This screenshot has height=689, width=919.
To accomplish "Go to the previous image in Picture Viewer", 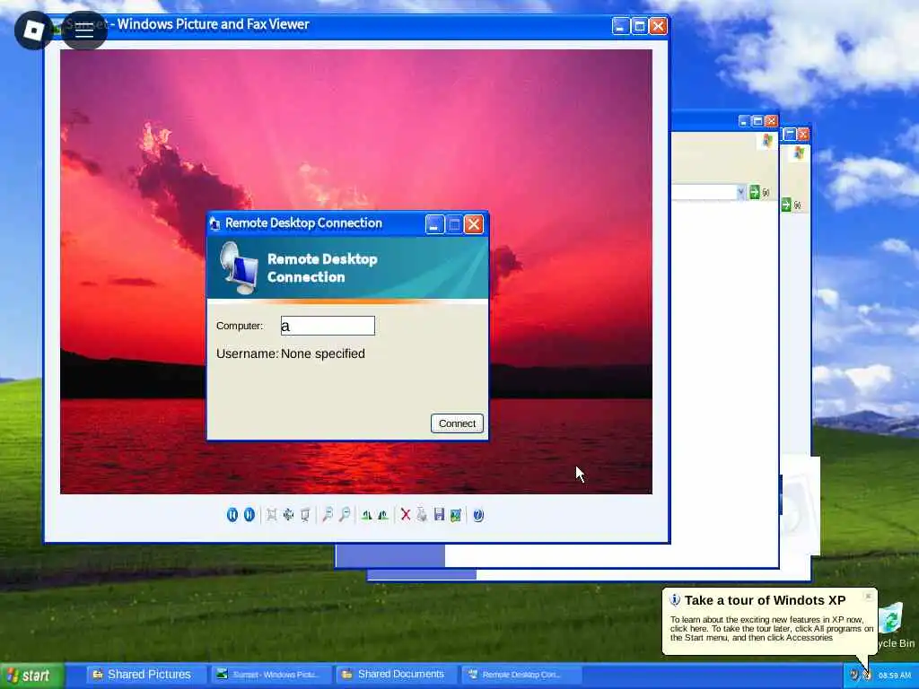I will [232, 515].
